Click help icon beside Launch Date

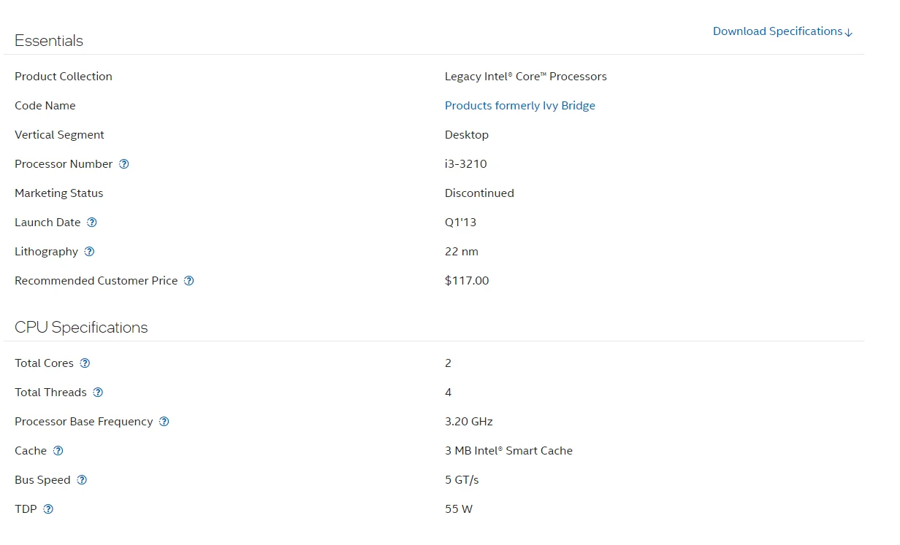(92, 223)
